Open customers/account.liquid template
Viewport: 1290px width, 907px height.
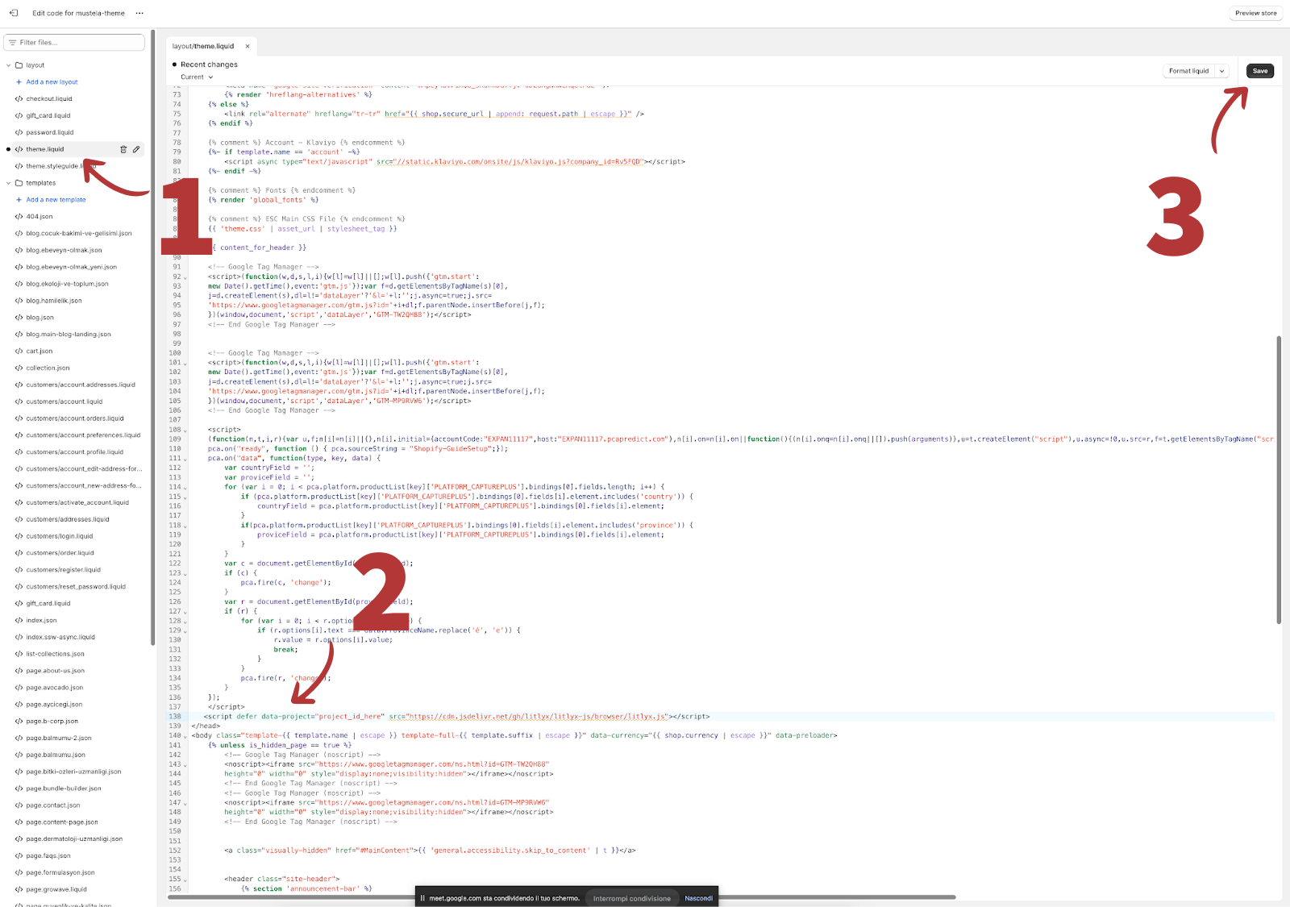64,401
